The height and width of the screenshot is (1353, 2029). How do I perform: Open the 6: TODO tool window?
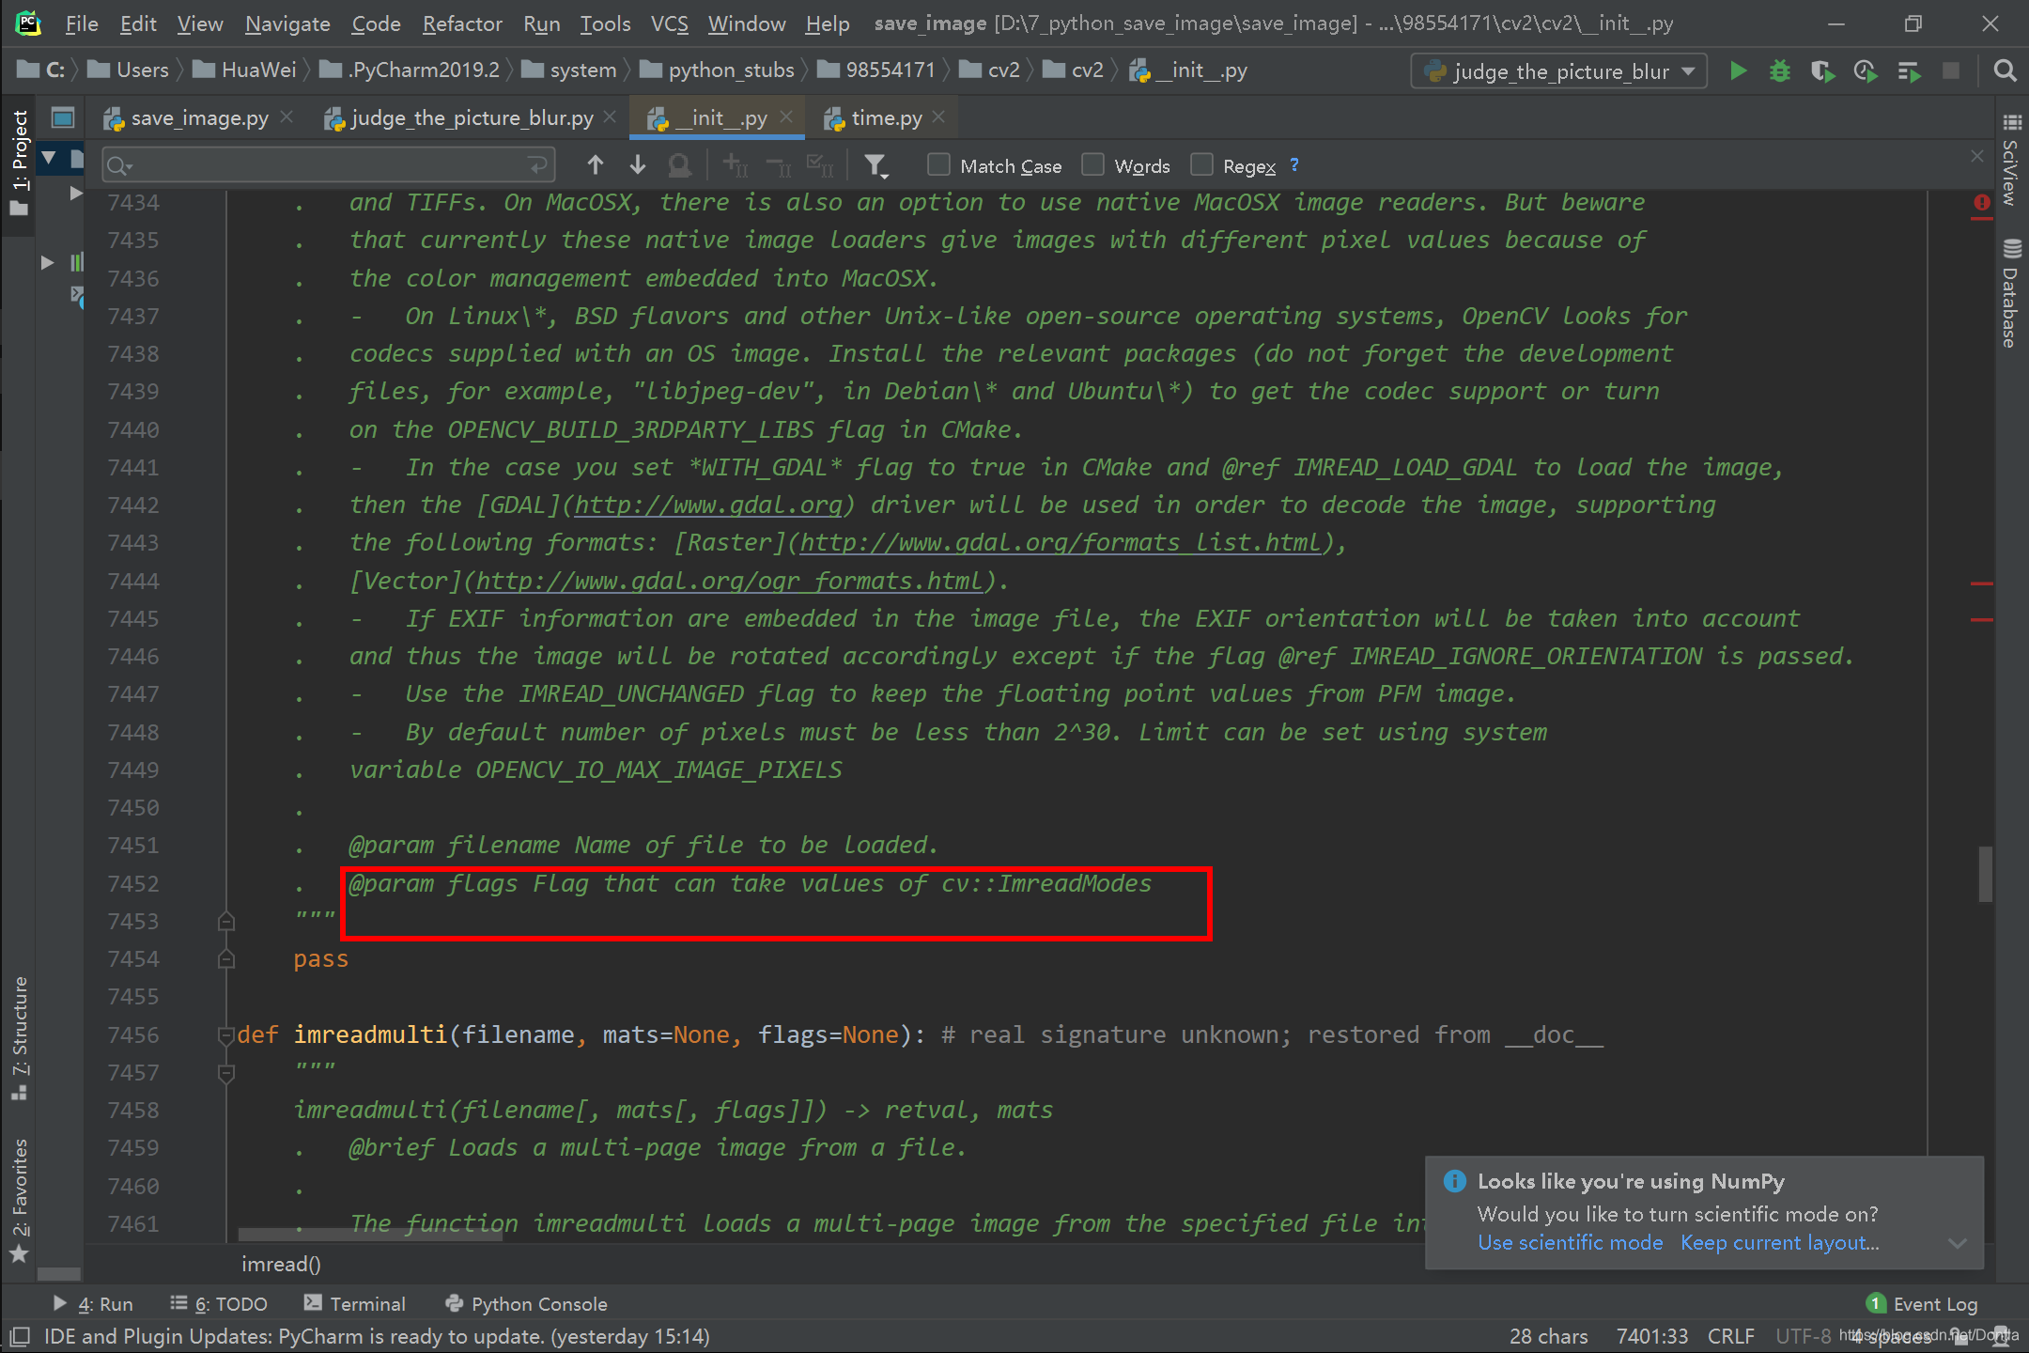(219, 1304)
